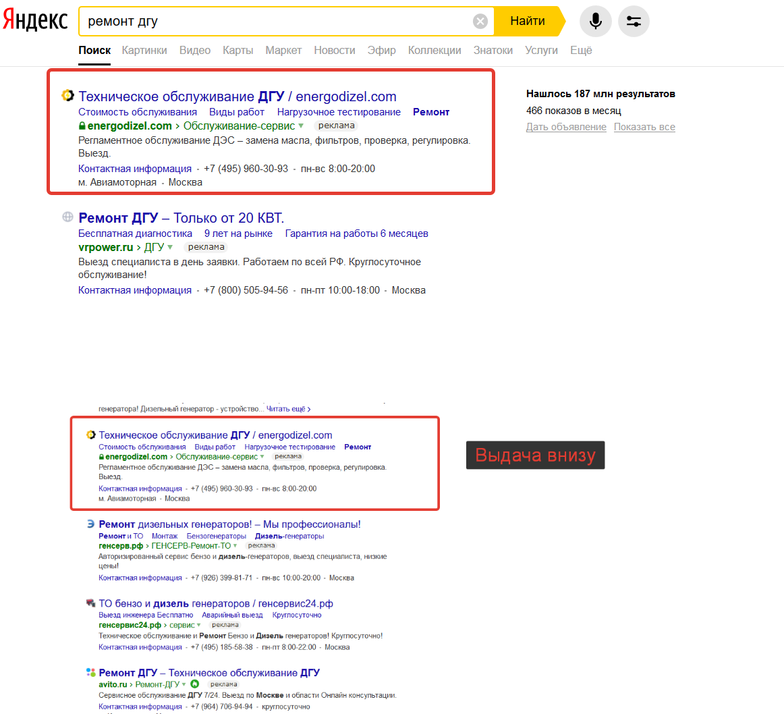Open the Выезд инженера Бесплатно sitelink

pos(146,615)
